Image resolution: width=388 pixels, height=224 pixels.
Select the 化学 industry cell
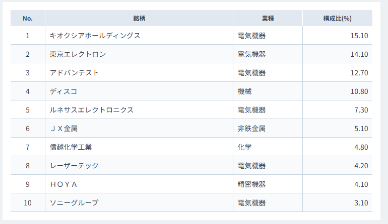(x=244, y=147)
